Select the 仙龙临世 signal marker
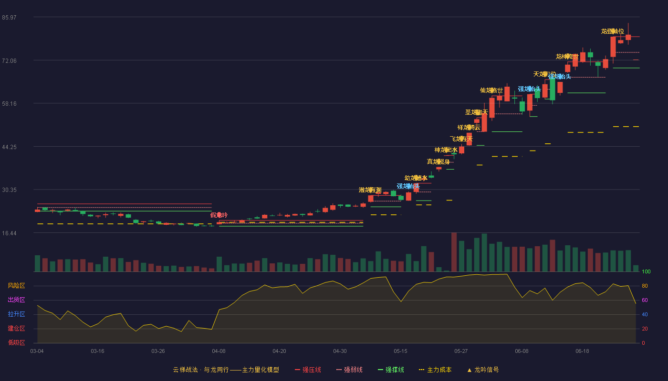Screen dimensions: 668x381 pyautogui.click(x=491, y=90)
